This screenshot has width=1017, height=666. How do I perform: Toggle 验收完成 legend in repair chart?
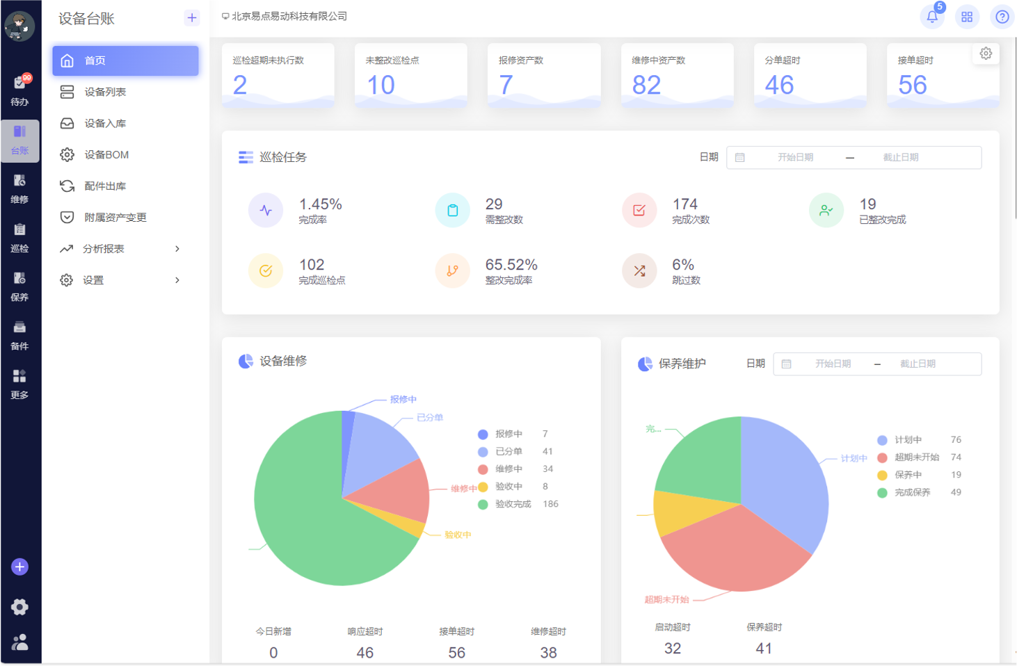click(x=513, y=504)
